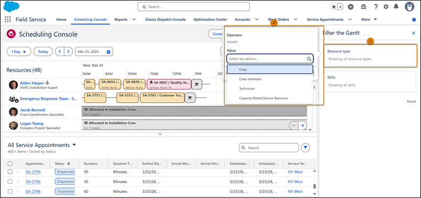421x198 pixels.
Task: Click break icon on Emergency Response row
Action: [x=190, y=98]
